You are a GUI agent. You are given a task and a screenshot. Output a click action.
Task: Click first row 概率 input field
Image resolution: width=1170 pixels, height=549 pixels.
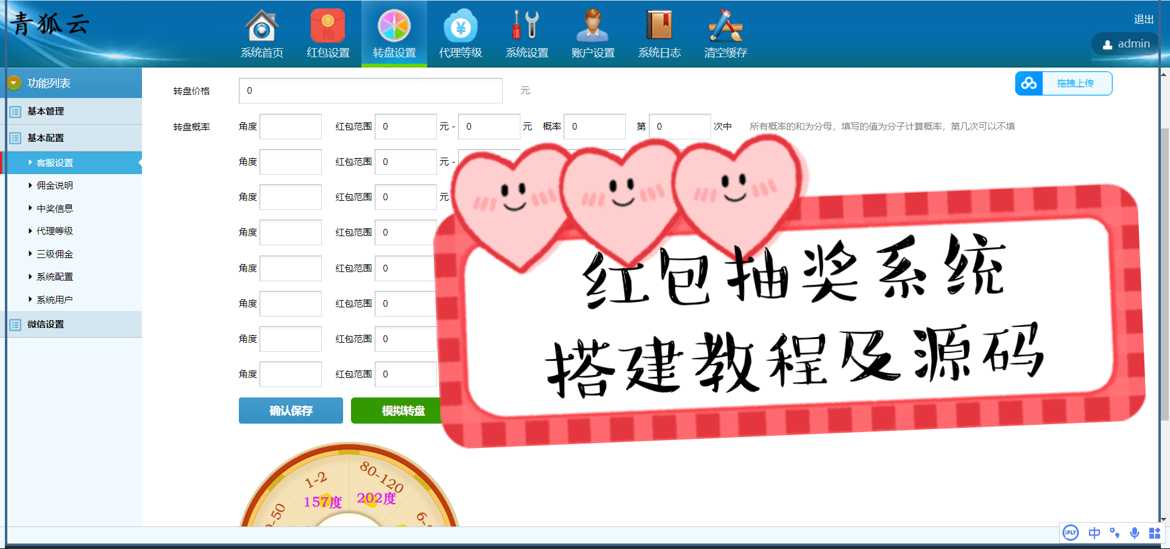click(x=595, y=127)
